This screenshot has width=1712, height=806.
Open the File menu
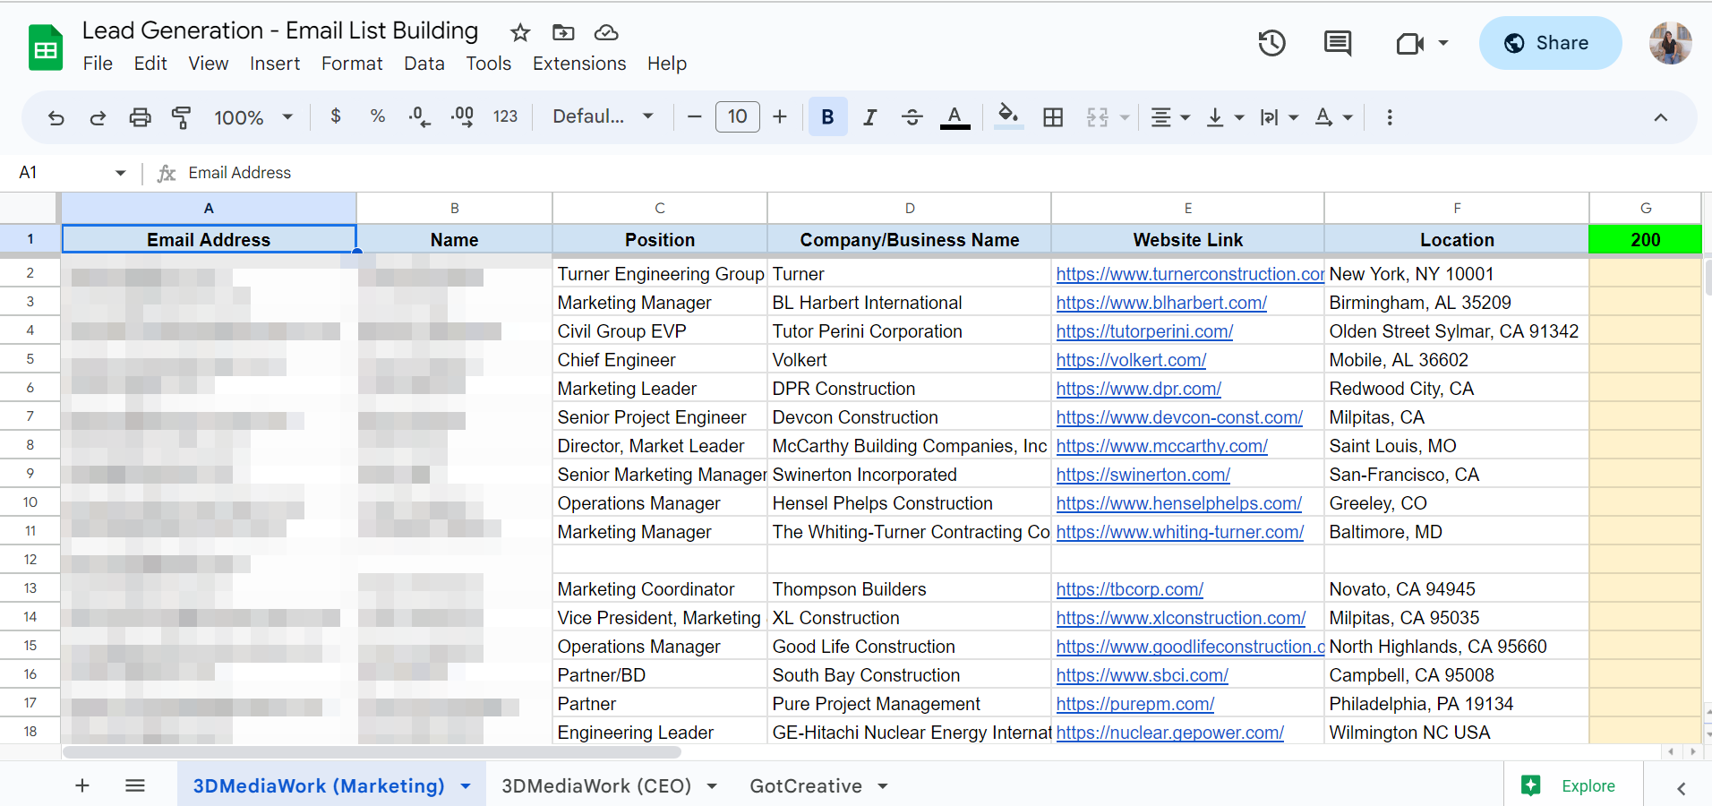pyautogui.click(x=98, y=64)
